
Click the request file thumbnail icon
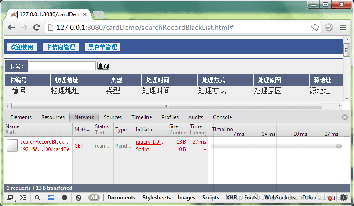tap(12, 145)
